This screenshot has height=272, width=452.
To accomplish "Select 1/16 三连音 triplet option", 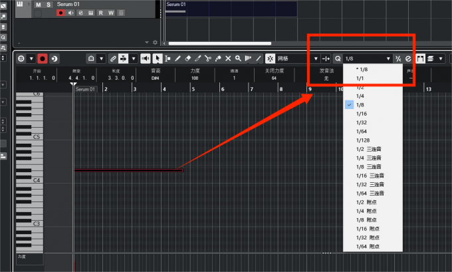I will [x=373, y=176].
